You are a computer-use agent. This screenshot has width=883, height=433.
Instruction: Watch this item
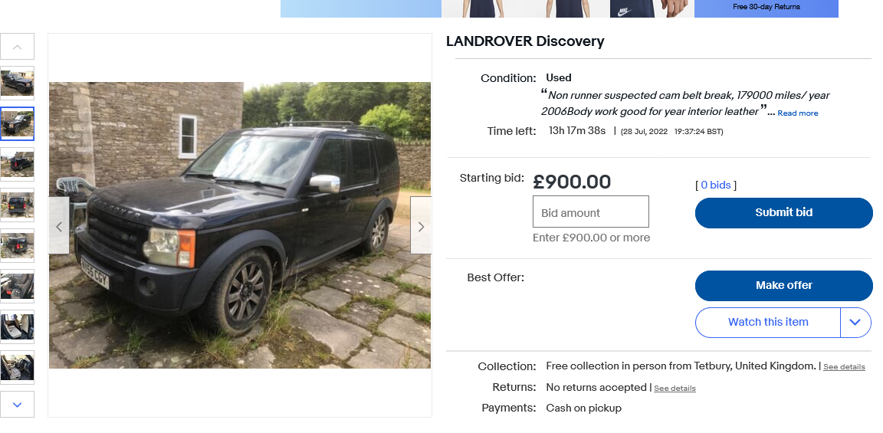[x=767, y=322]
